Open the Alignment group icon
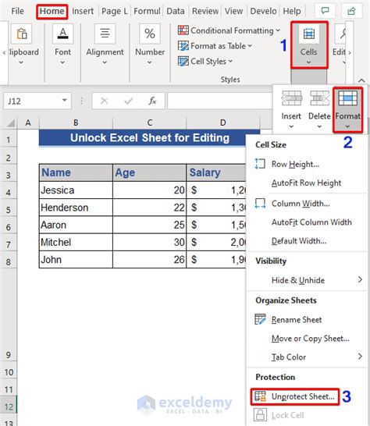This screenshot has width=370, height=426. (105, 34)
